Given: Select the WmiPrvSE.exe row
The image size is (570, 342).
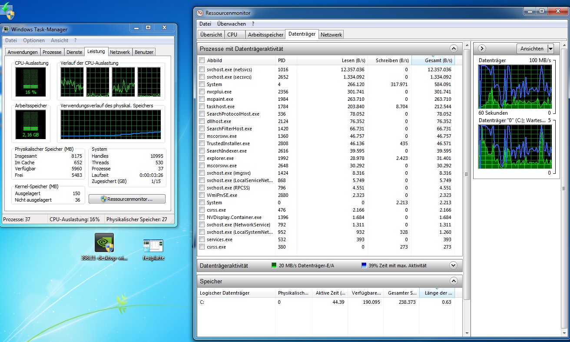Looking at the screenshot, I should [x=327, y=195].
